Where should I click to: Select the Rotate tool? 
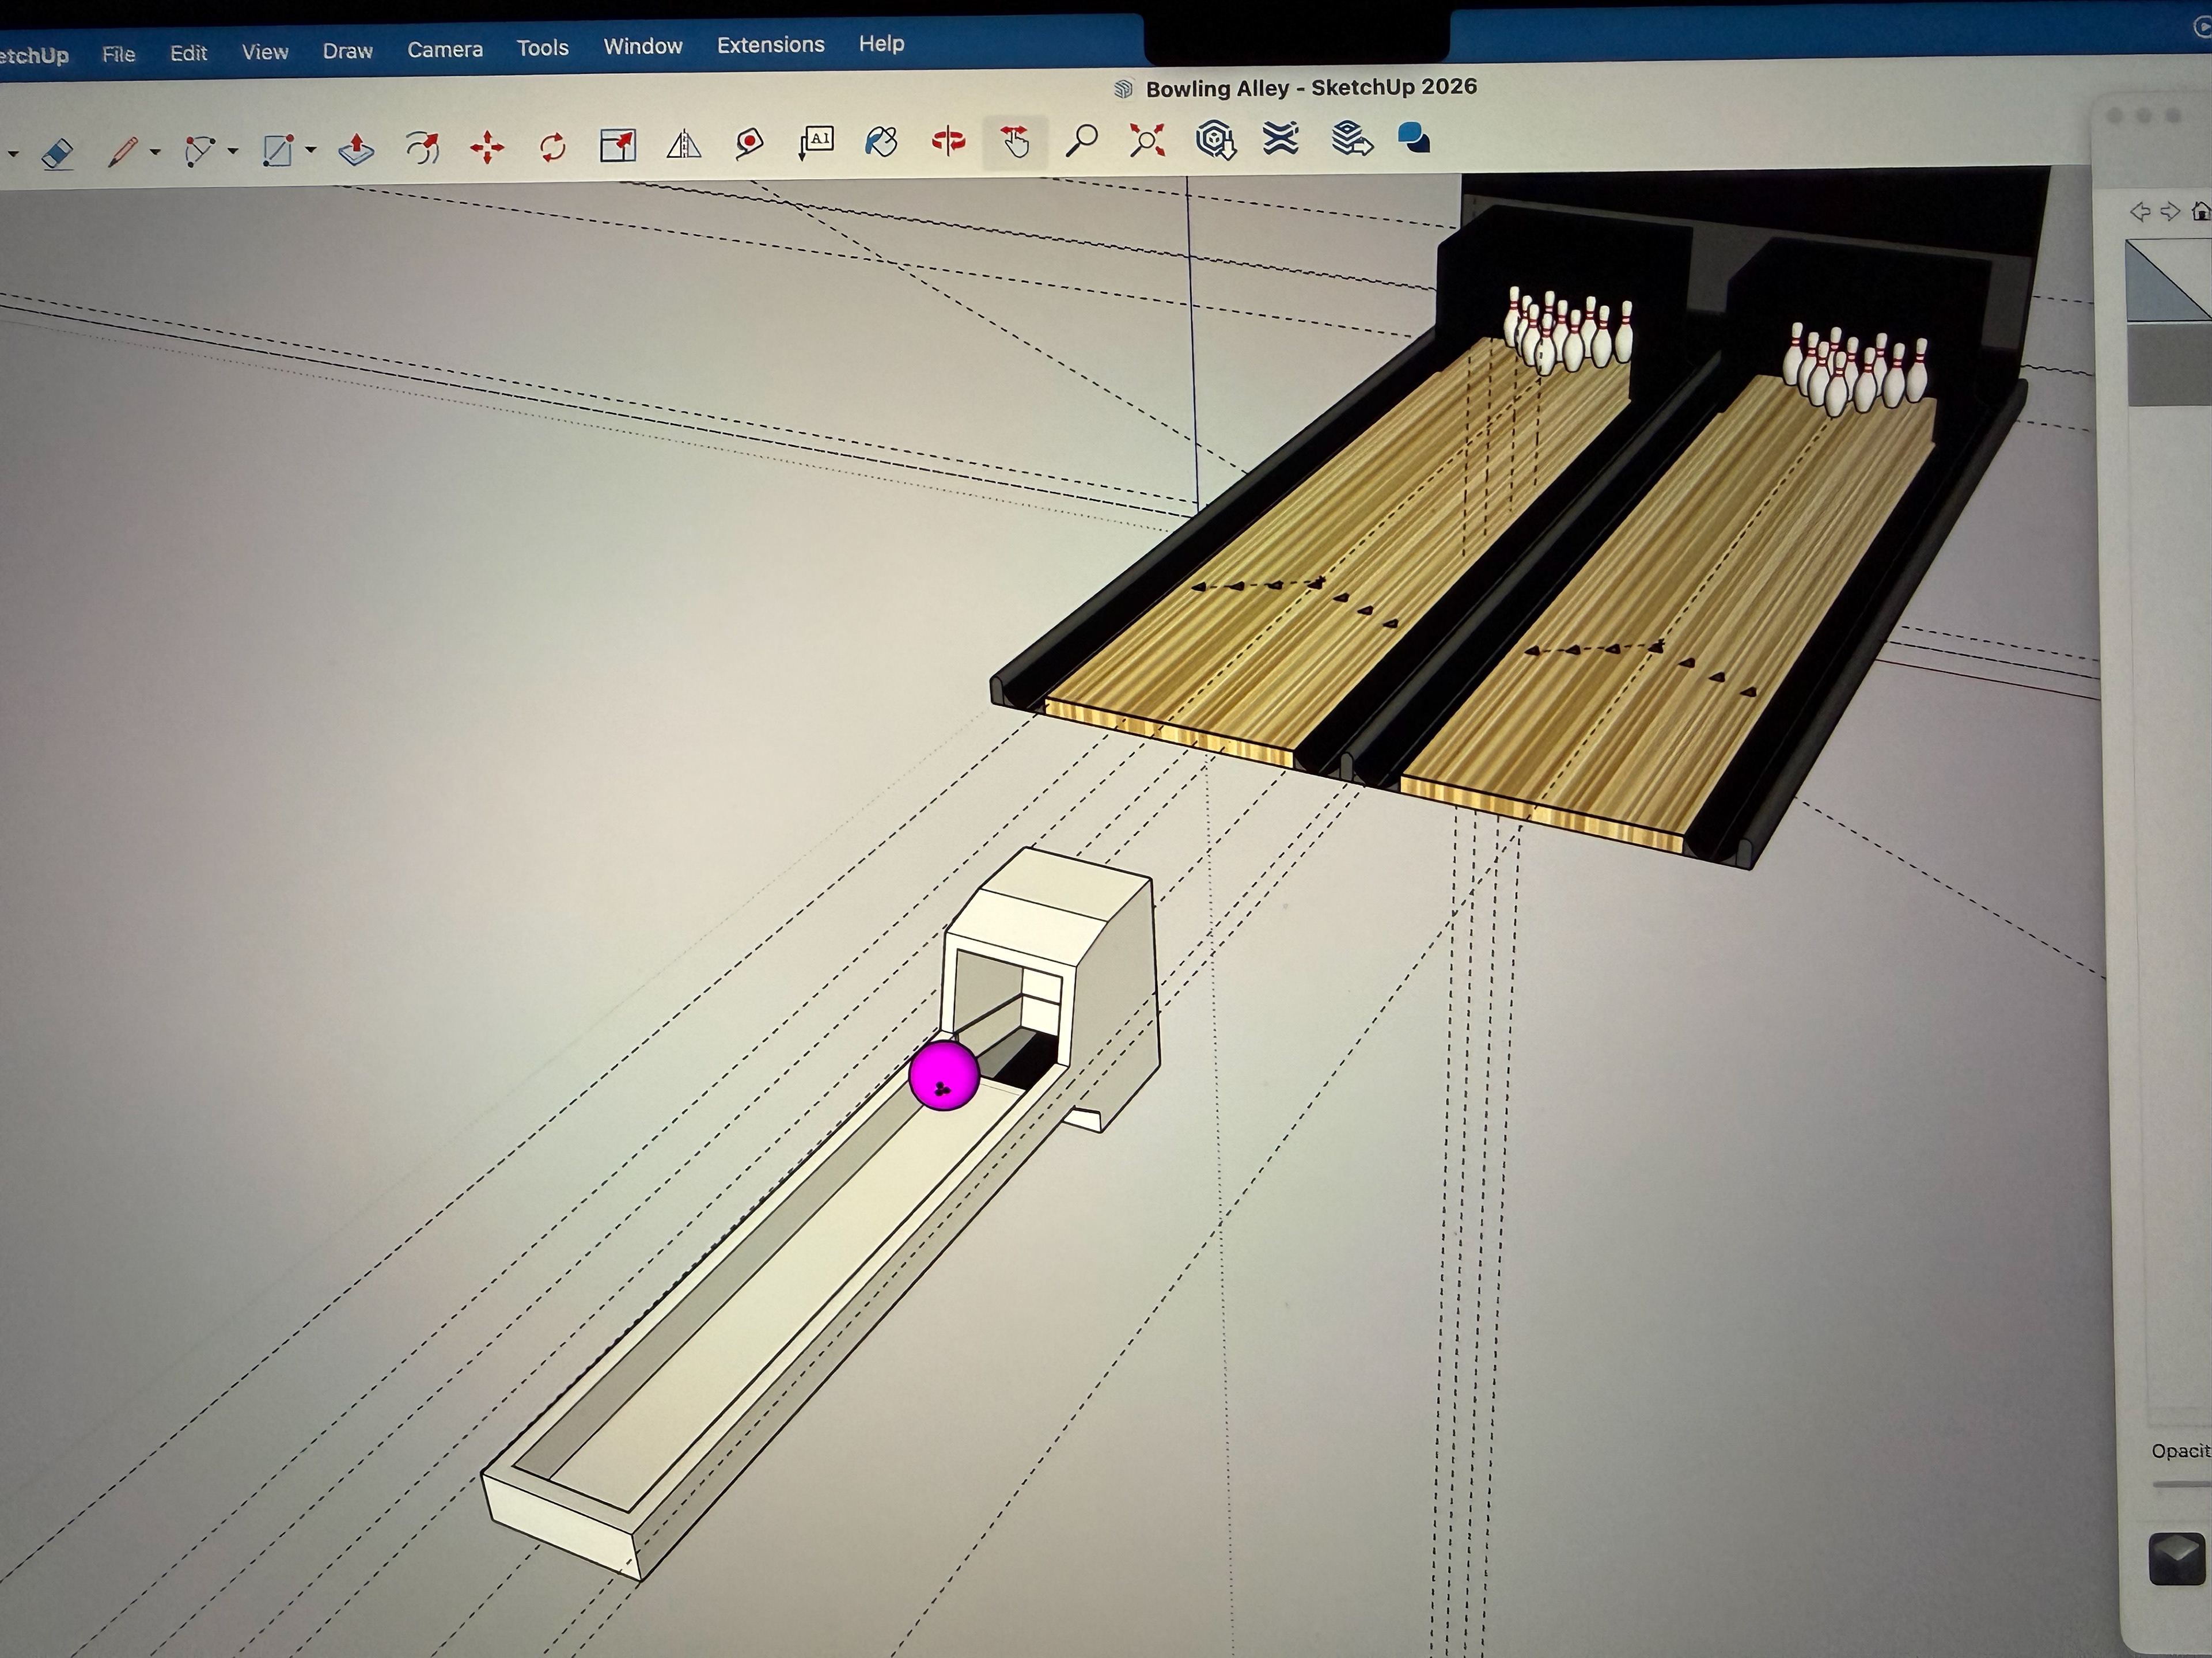(x=552, y=148)
